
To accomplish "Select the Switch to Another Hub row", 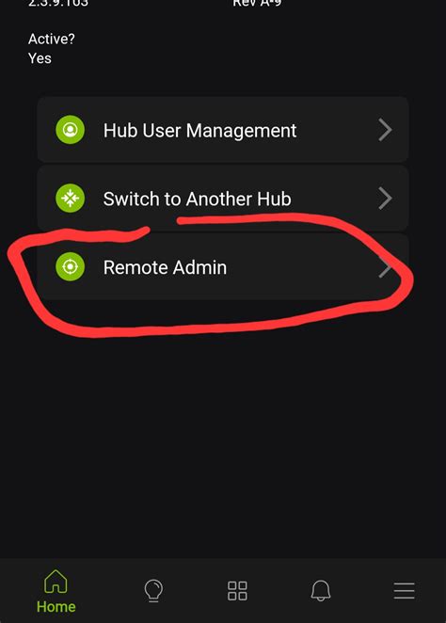I will [x=223, y=198].
